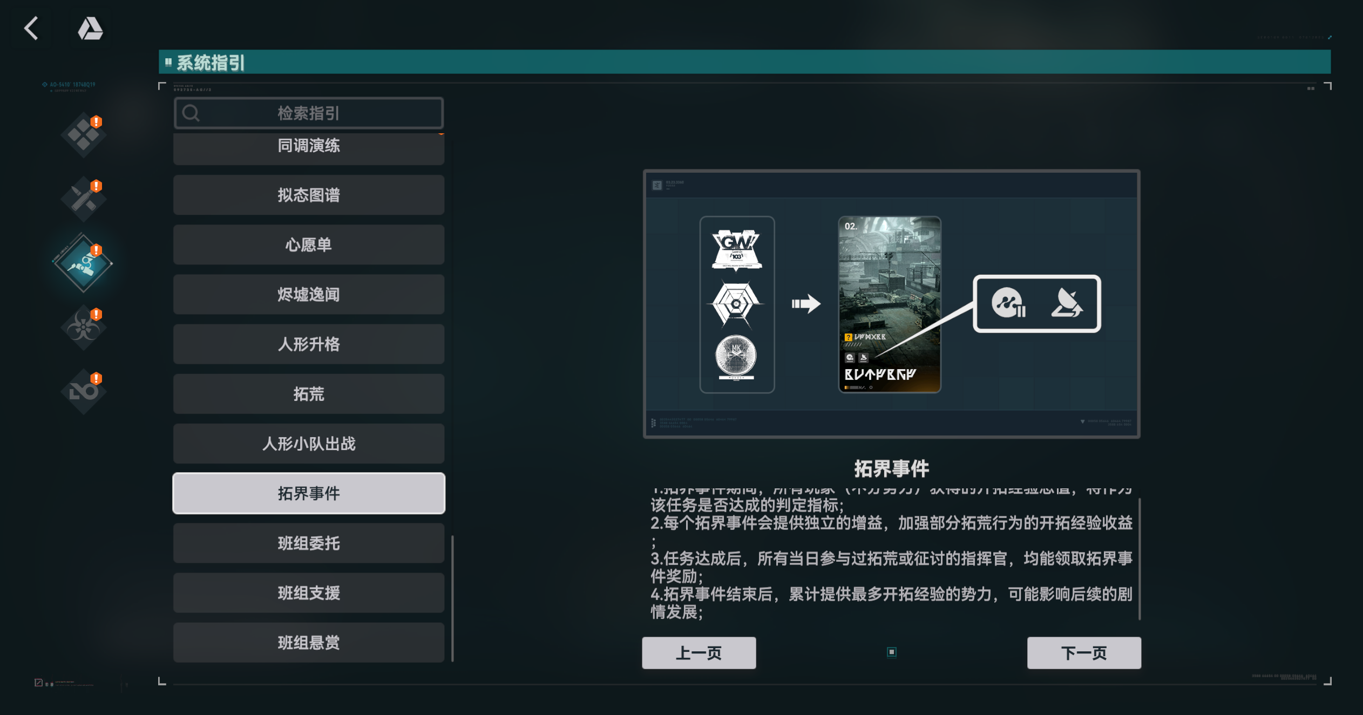The image size is (1363, 715).
Task: Choose the 人形小队出战 guide entry
Action: coord(309,444)
